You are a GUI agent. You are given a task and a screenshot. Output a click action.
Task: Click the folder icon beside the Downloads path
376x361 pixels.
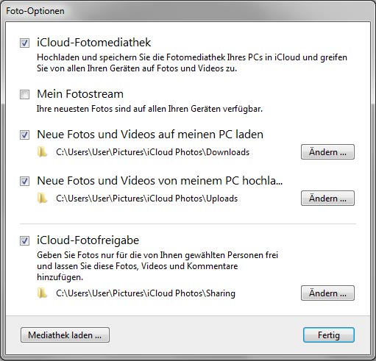click(x=42, y=152)
